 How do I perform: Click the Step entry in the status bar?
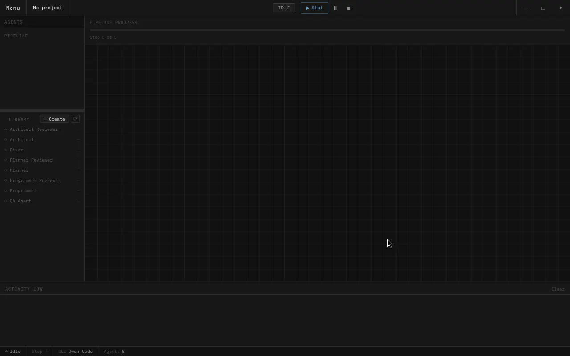point(39,352)
